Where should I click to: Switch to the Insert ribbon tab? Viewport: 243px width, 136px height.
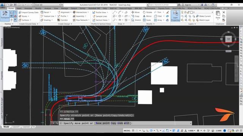click(19, 8)
